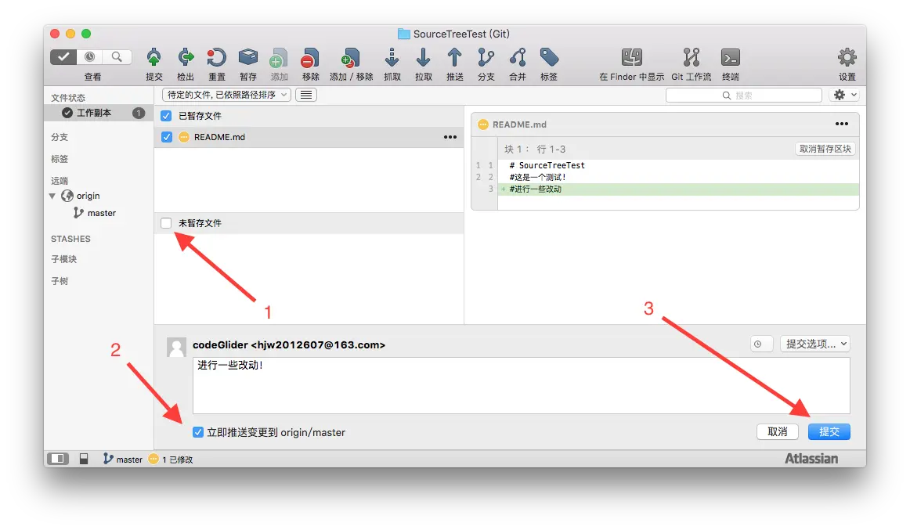
Task: Click the master branch in status bar
Action: pyautogui.click(x=122, y=459)
